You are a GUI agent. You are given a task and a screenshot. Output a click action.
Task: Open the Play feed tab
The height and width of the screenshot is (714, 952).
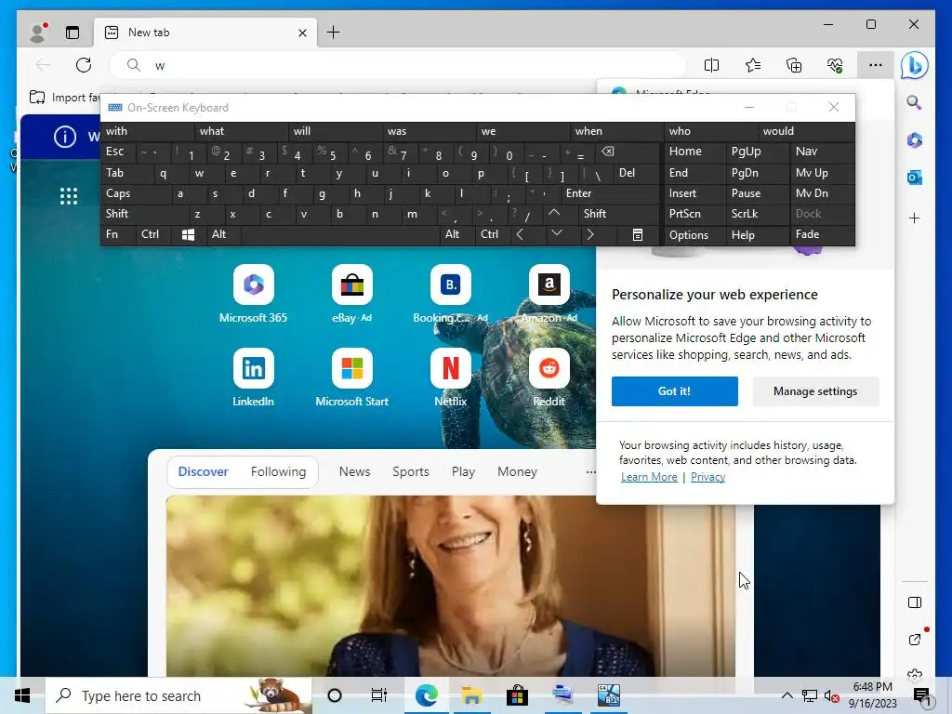[x=463, y=471]
